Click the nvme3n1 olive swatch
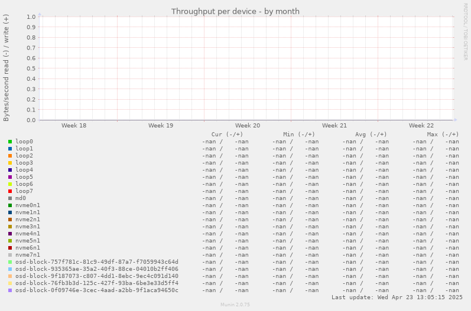The image size is (471, 311). point(10,227)
